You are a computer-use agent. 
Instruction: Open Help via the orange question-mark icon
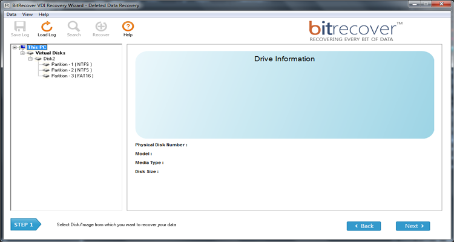(x=128, y=26)
